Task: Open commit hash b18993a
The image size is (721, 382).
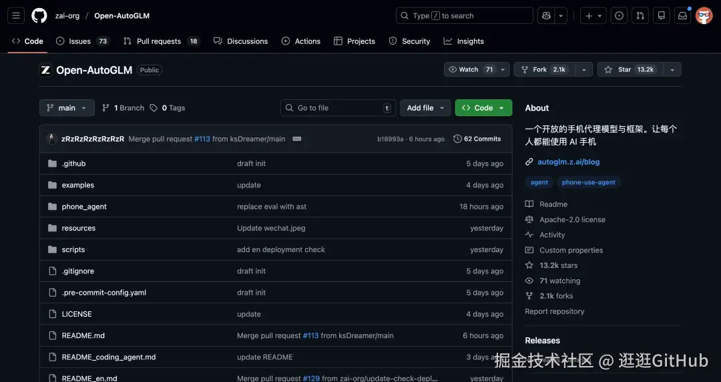Action: pos(391,139)
